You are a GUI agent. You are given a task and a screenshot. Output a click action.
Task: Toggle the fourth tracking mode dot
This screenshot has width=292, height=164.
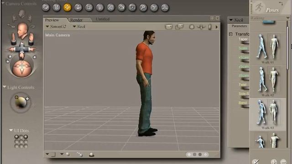[205, 154]
